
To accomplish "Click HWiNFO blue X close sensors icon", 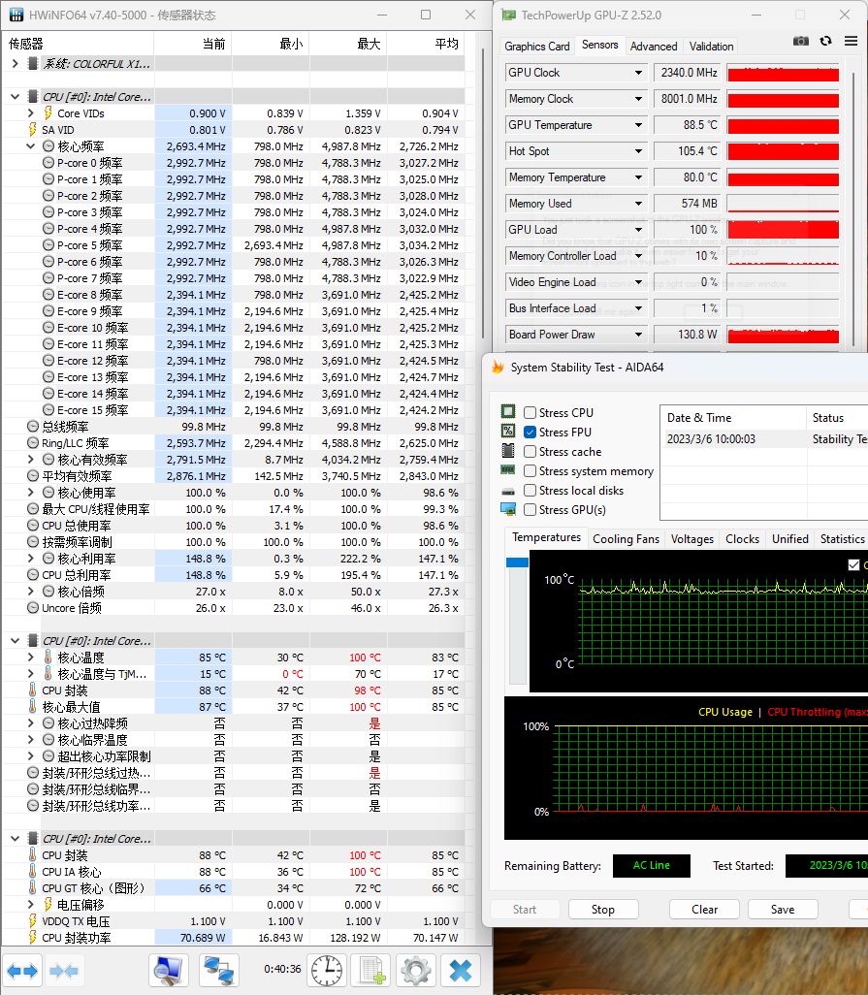I will click(460, 971).
